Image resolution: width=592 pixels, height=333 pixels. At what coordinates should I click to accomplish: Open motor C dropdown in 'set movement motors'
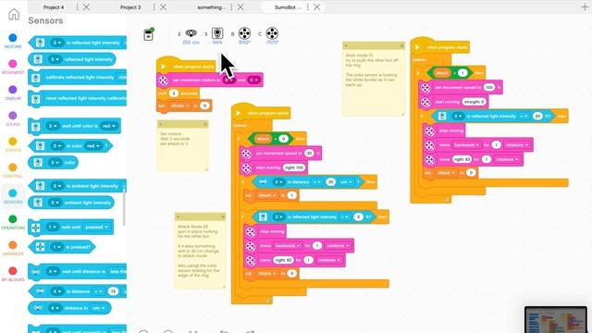click(x=253, y=80)
